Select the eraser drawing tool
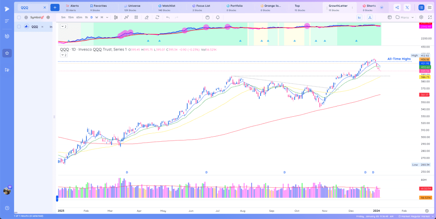436x219 pixels. pos(147,17)
